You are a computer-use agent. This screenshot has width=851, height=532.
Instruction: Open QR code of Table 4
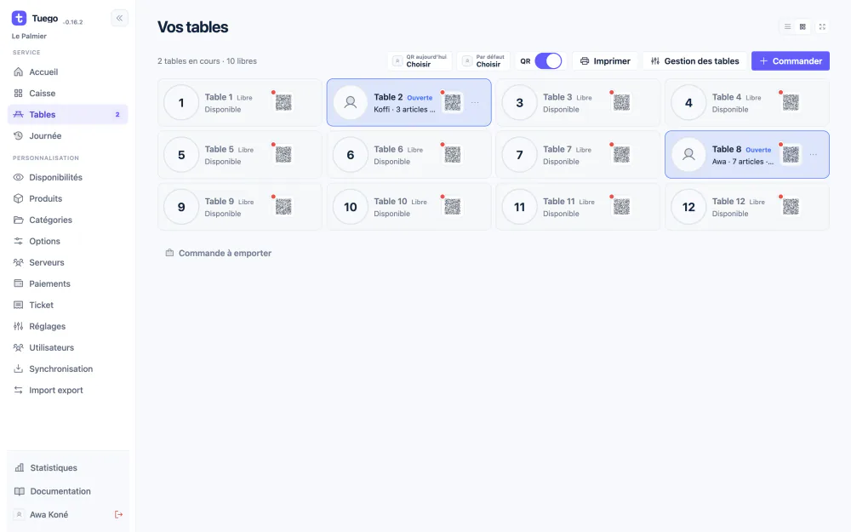(x=791, y=103)
